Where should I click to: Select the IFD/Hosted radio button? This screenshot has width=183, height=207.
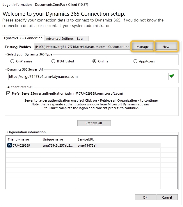53,61
